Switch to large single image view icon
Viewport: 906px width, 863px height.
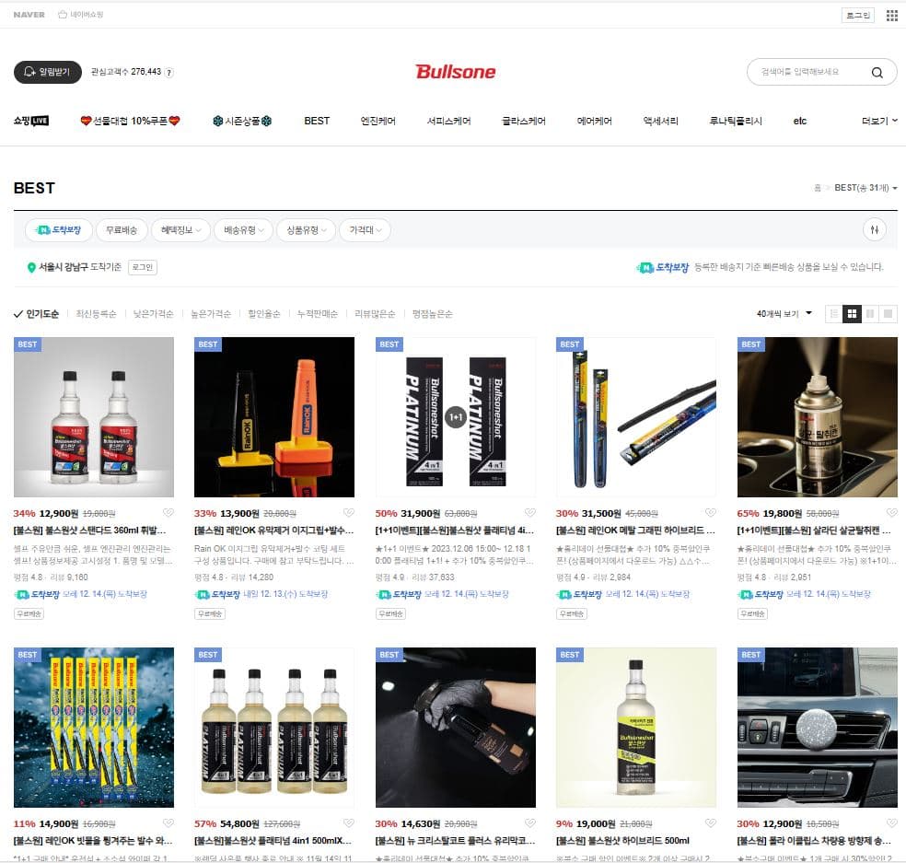(889, 314)
